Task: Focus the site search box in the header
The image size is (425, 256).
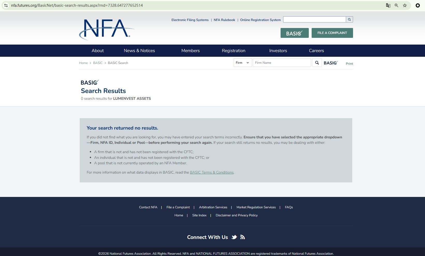Action: point(314,19)
